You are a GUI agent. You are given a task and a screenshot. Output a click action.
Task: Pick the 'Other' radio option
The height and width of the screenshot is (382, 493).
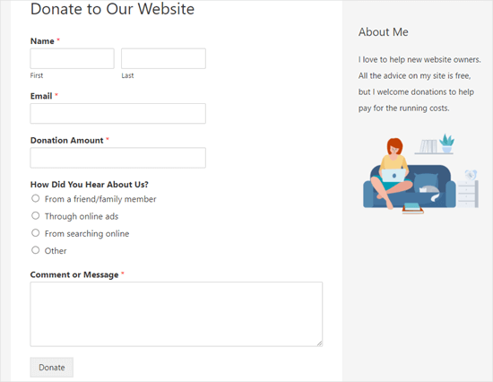(x=36, y=250)
